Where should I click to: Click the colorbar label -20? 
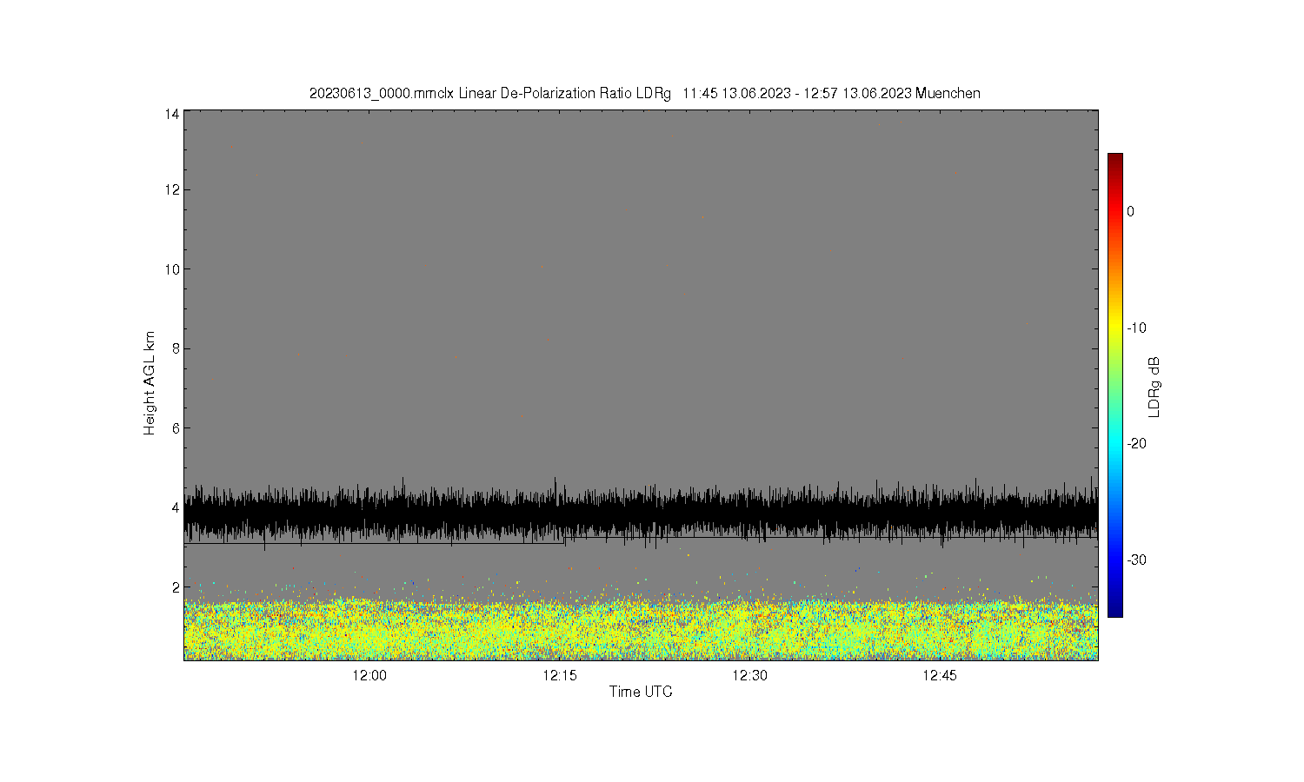point(1136,443)
